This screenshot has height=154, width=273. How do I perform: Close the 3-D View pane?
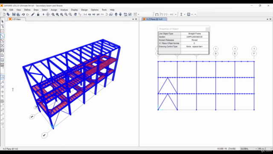(x=136, y=19)
